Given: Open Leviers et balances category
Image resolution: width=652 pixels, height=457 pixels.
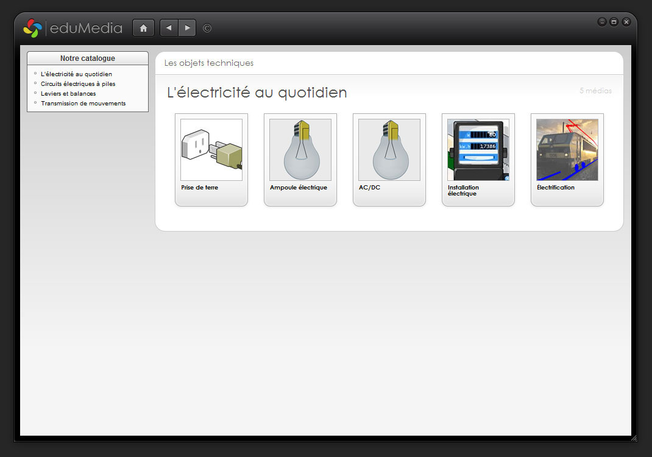Looking at the screenshot, I should pyautogui.click(x=68, y=94).
